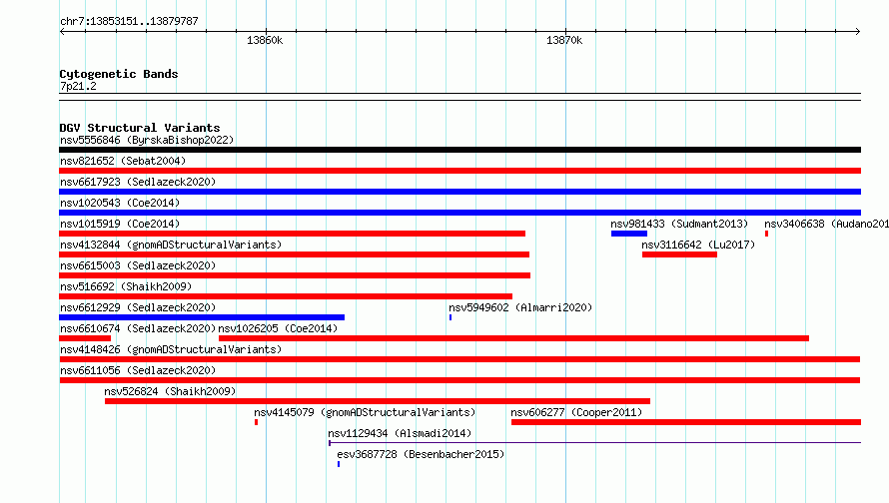Click the red nsv6611056 variant bar

click(x=459, y=380)
